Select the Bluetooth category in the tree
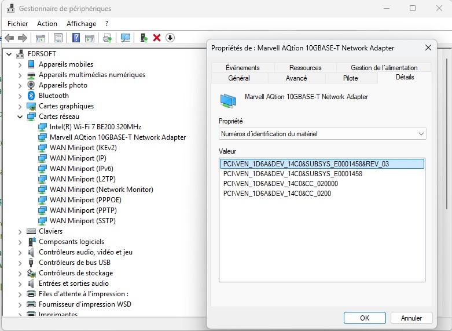The image size is (452, 331). [x=53, y=96]
